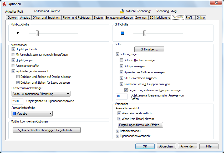Click the Griff-Farben... button
224x153 pixels.
[149, 49]
